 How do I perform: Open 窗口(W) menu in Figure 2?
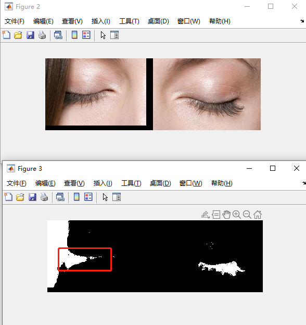click(189, 21)
